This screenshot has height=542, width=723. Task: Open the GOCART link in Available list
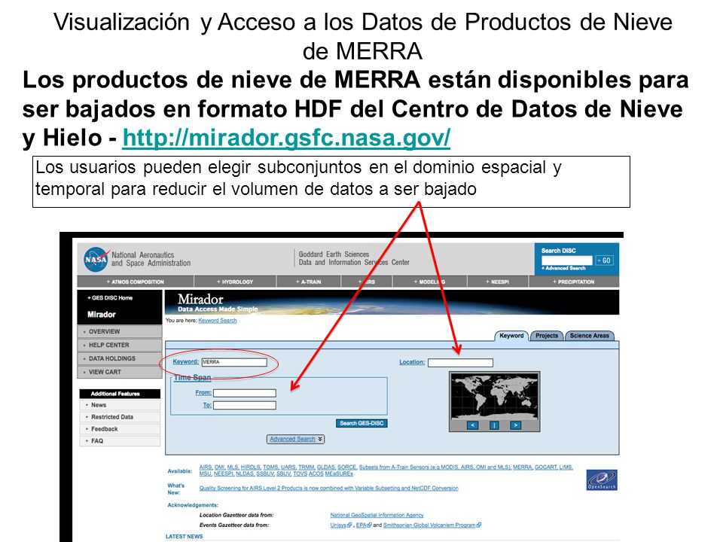[x=545, y=467]
